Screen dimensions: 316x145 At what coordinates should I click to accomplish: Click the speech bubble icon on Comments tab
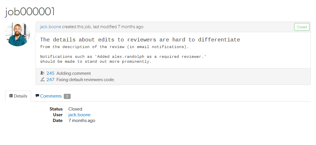coord(37,96)
